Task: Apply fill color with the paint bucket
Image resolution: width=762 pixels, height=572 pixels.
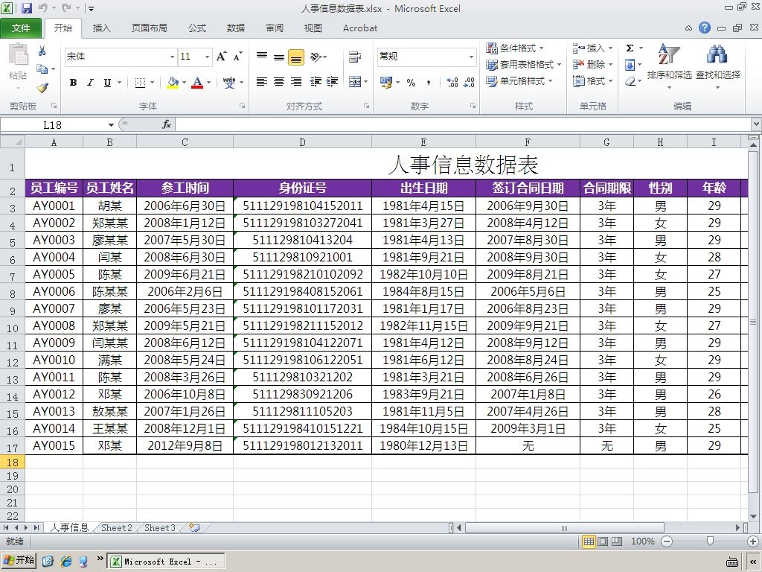Action: pyautogui.click(x=173, y=83)
